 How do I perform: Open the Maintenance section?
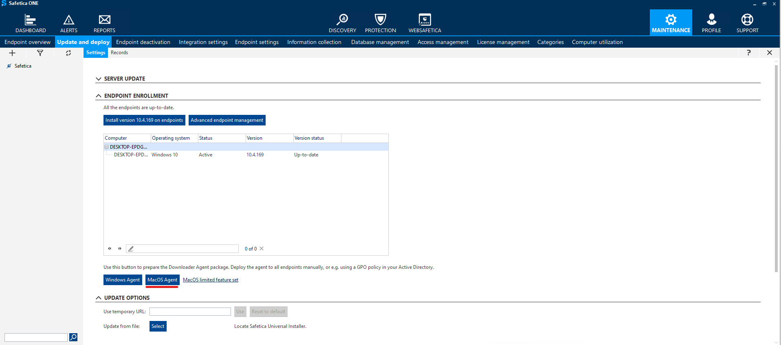coord(671,22)
